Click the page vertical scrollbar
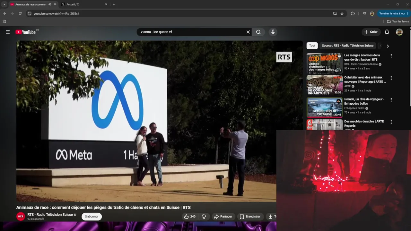The height and width of the screenshot is (231, 411). click(x=410, y=67)
